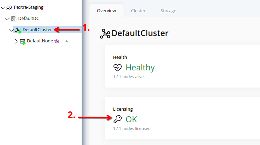260x145 pixels.
Task: Click the DefaultDC datacenter building icon
Action: click(x=14, y=19)
